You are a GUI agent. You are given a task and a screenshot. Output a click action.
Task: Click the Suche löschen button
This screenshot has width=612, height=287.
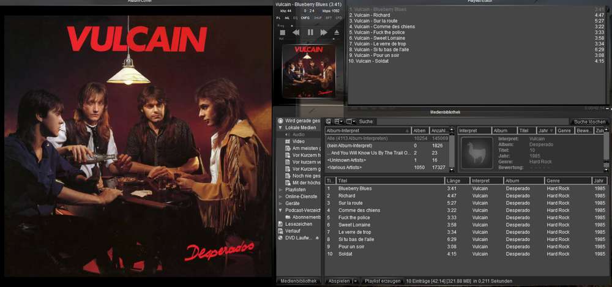[x=589, y=122]
